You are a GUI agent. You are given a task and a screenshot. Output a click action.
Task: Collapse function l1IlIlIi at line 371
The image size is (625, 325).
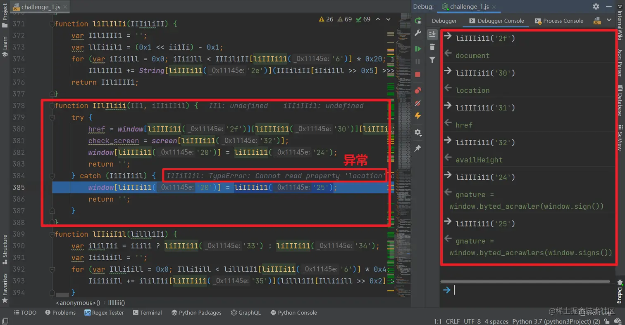click(52, 24)
